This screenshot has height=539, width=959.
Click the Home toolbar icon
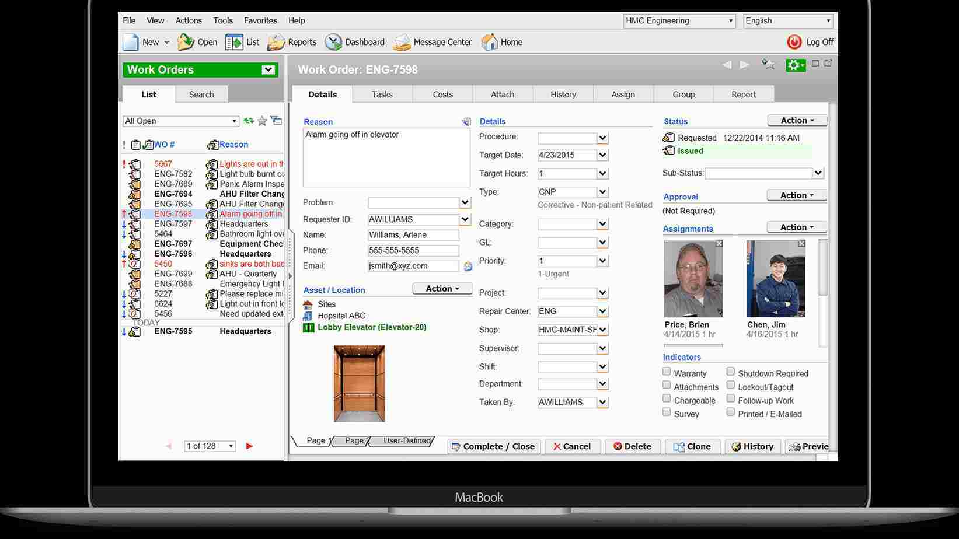(x=501, y=41)
